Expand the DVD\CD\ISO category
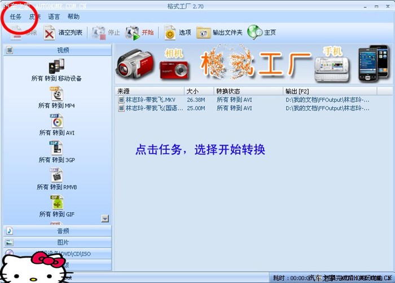The width and height of the screenshot is (395, 283). point(58,254)
